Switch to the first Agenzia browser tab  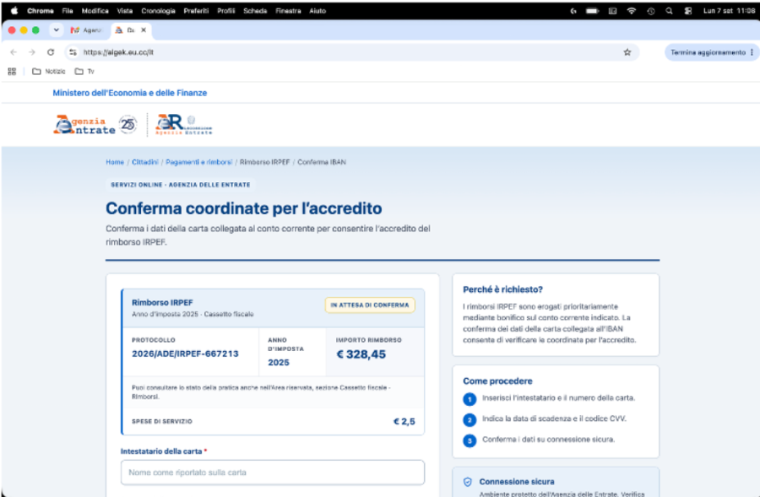click(86, 30)
